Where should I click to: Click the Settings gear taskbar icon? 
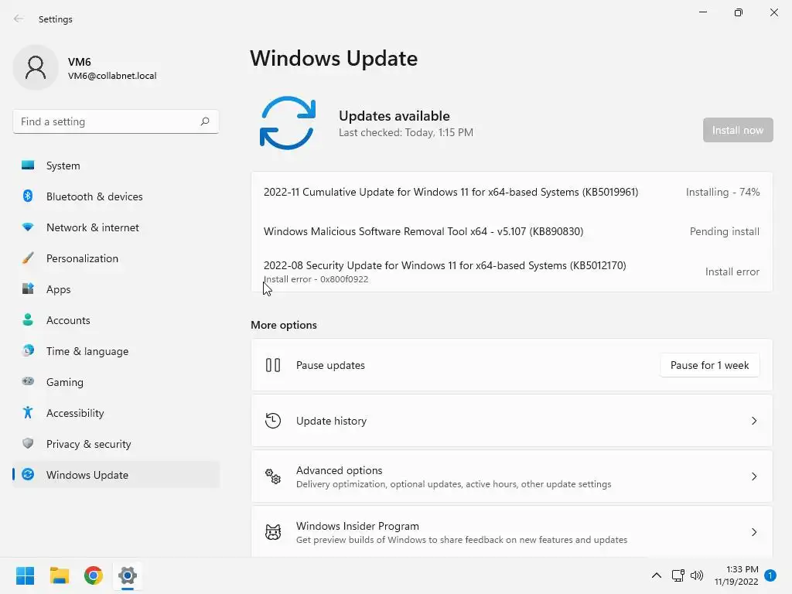128,575
